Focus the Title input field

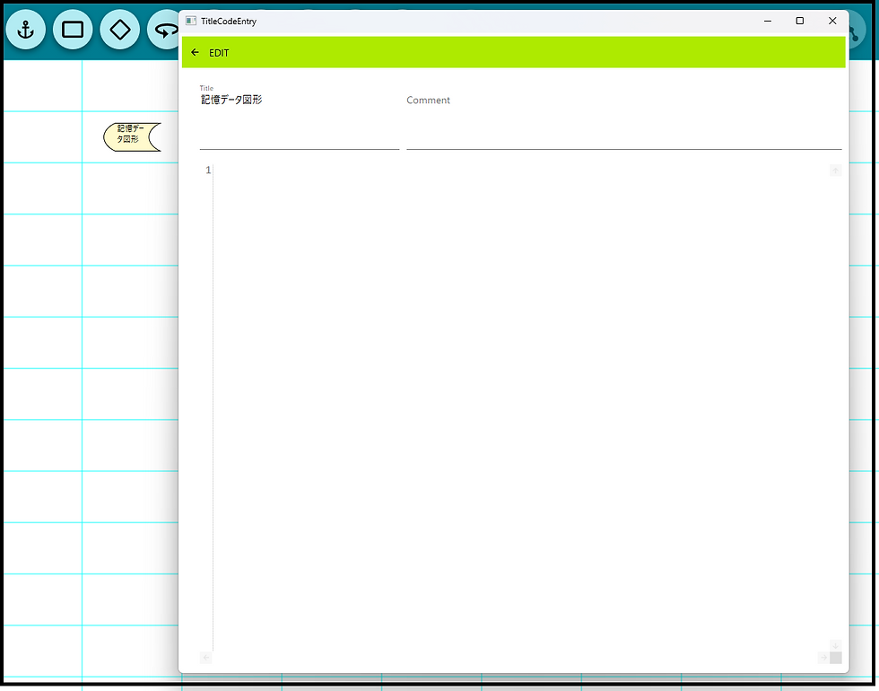300,117
